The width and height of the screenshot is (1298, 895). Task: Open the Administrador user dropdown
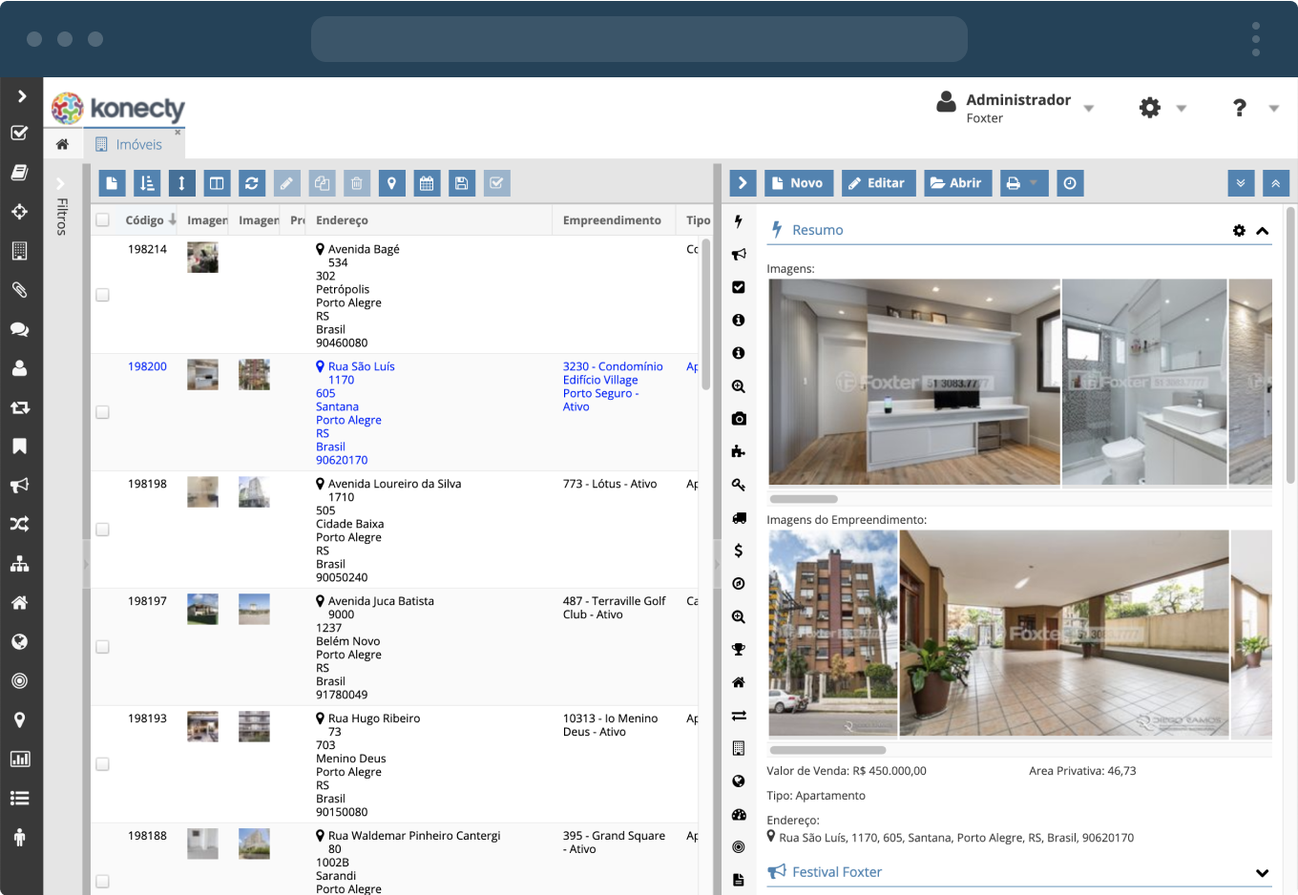1017,108
